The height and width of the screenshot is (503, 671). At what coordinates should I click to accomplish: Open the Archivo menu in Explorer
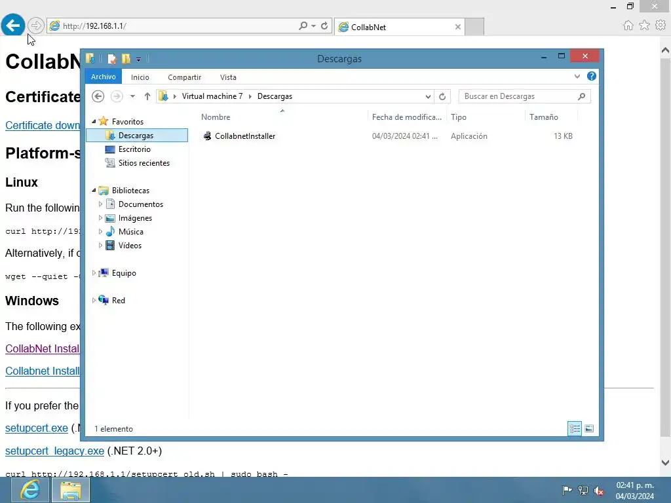pos(103,77)
